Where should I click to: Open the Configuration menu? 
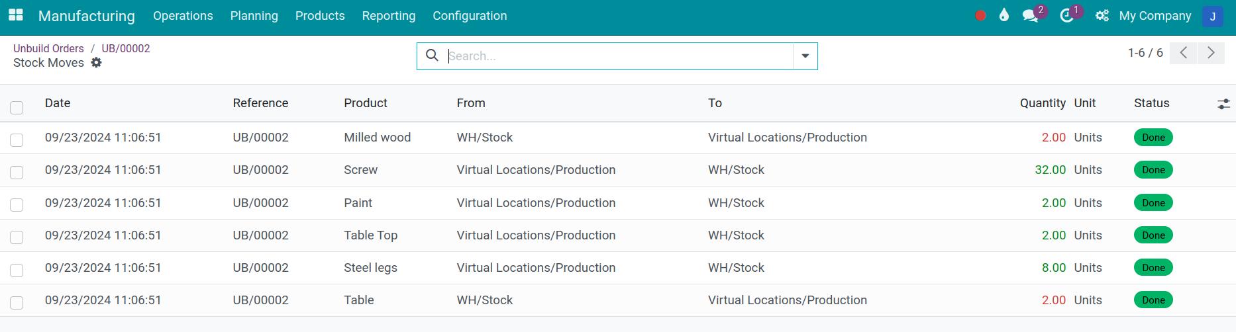[470, 16]
